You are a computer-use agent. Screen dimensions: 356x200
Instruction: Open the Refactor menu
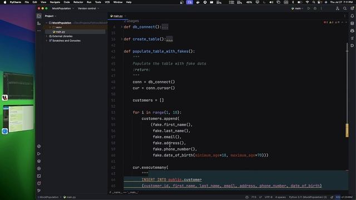[78, 2]
